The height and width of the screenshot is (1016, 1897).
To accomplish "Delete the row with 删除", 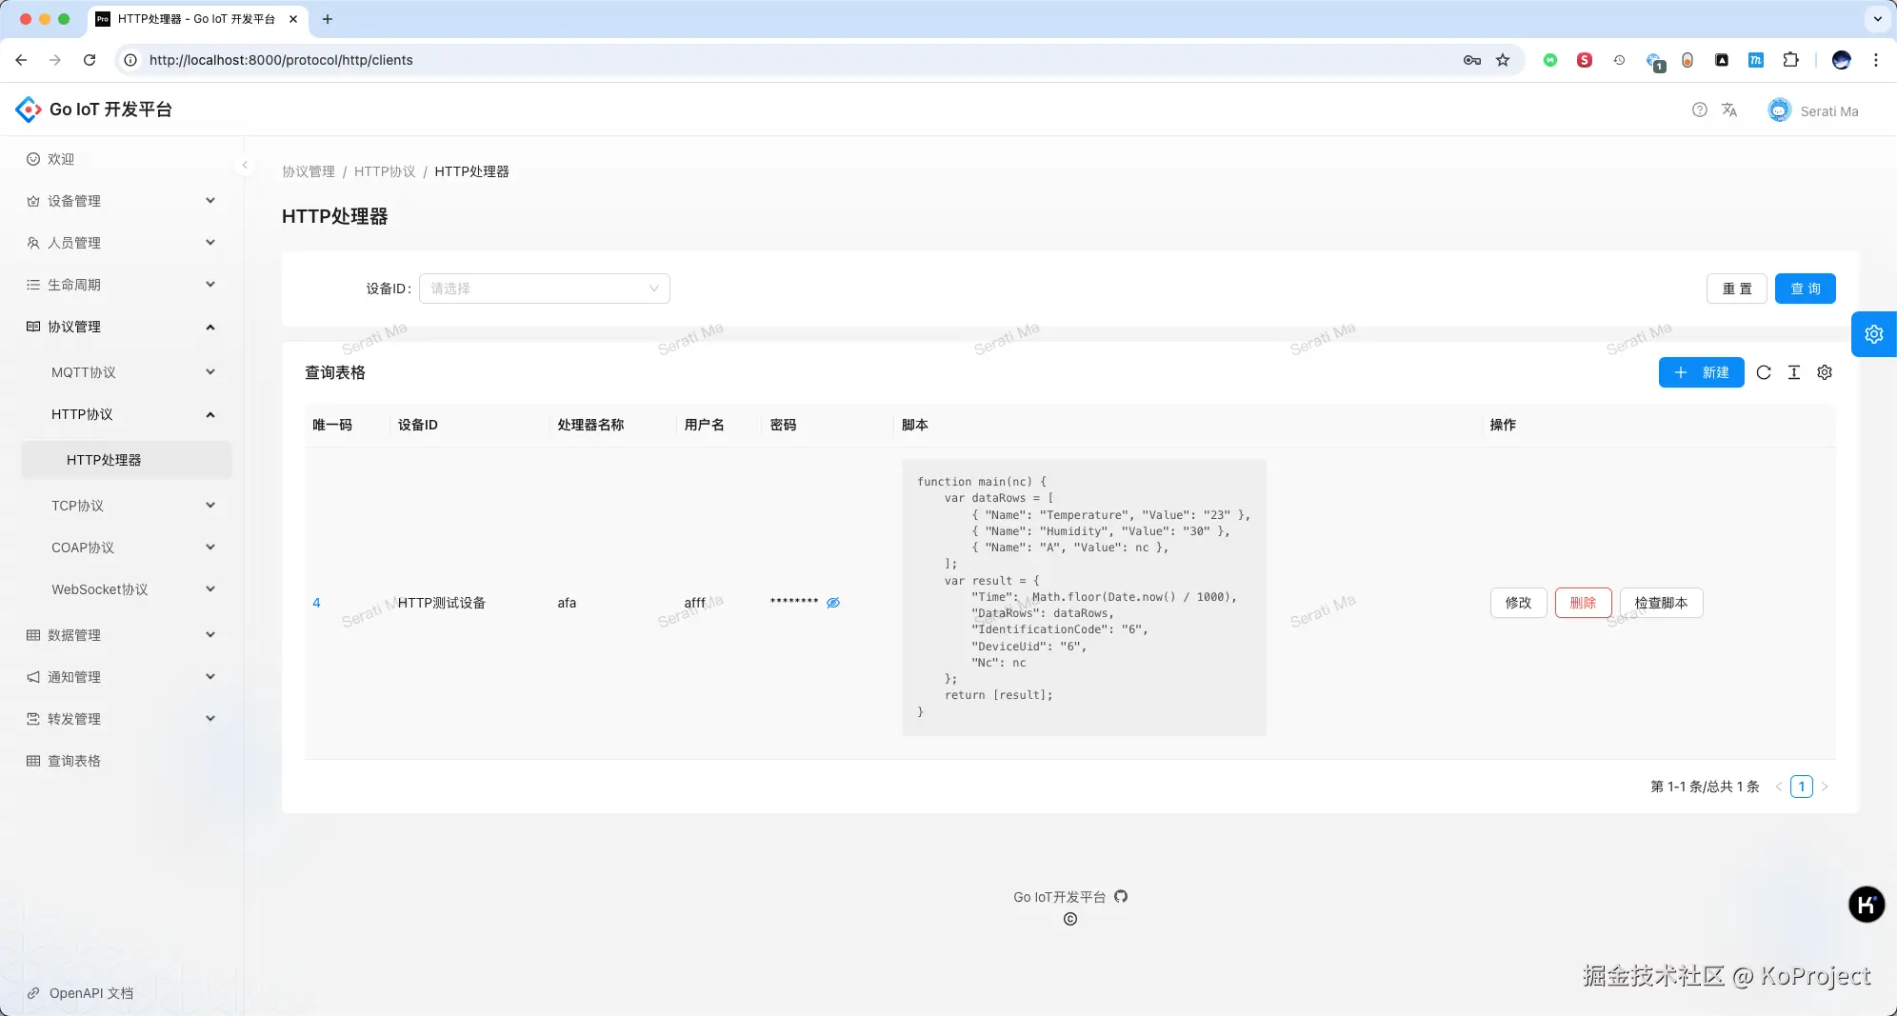I will pos(1584,603).
